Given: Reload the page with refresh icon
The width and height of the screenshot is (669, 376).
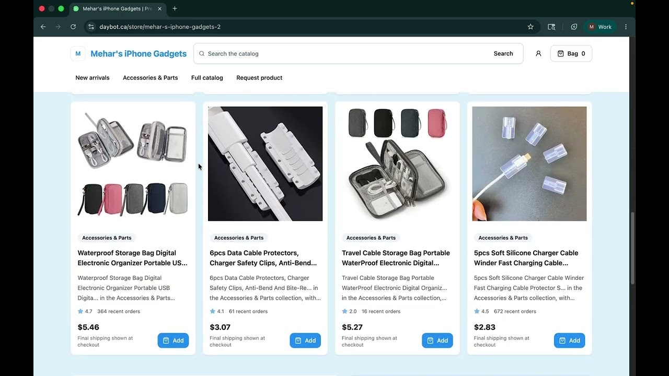Looking at the screenshot, I should pyautogui.click(x=73, y=27).
